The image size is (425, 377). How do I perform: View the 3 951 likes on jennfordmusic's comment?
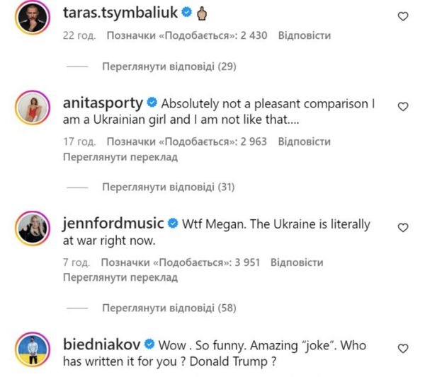click(x=182, y=262)
